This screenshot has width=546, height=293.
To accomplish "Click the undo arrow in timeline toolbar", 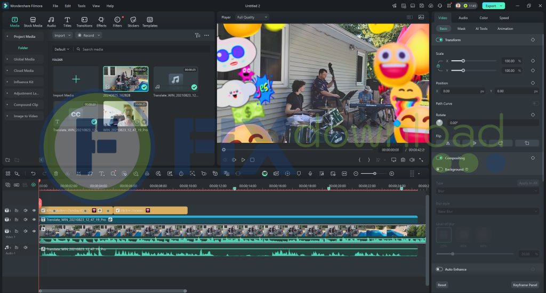I will tap(33, 174).
